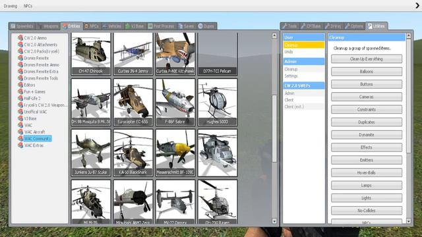Screen dimensions: 422x237
Task: Select WAC Community category
Action: [x=38, y=139]
